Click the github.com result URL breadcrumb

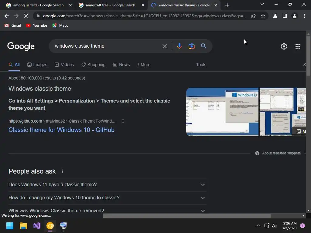62,121
